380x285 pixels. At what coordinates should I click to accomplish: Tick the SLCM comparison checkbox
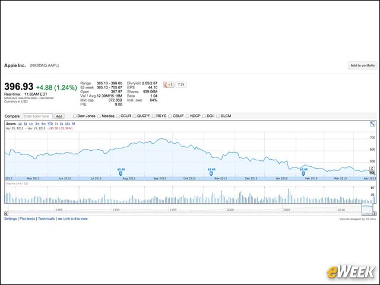click(218, 116)
